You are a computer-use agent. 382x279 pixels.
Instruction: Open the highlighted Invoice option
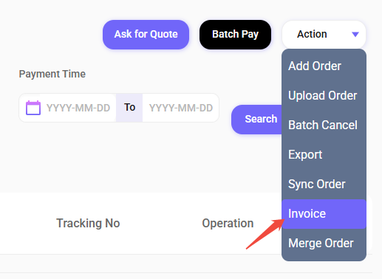[x=324, y=214]
